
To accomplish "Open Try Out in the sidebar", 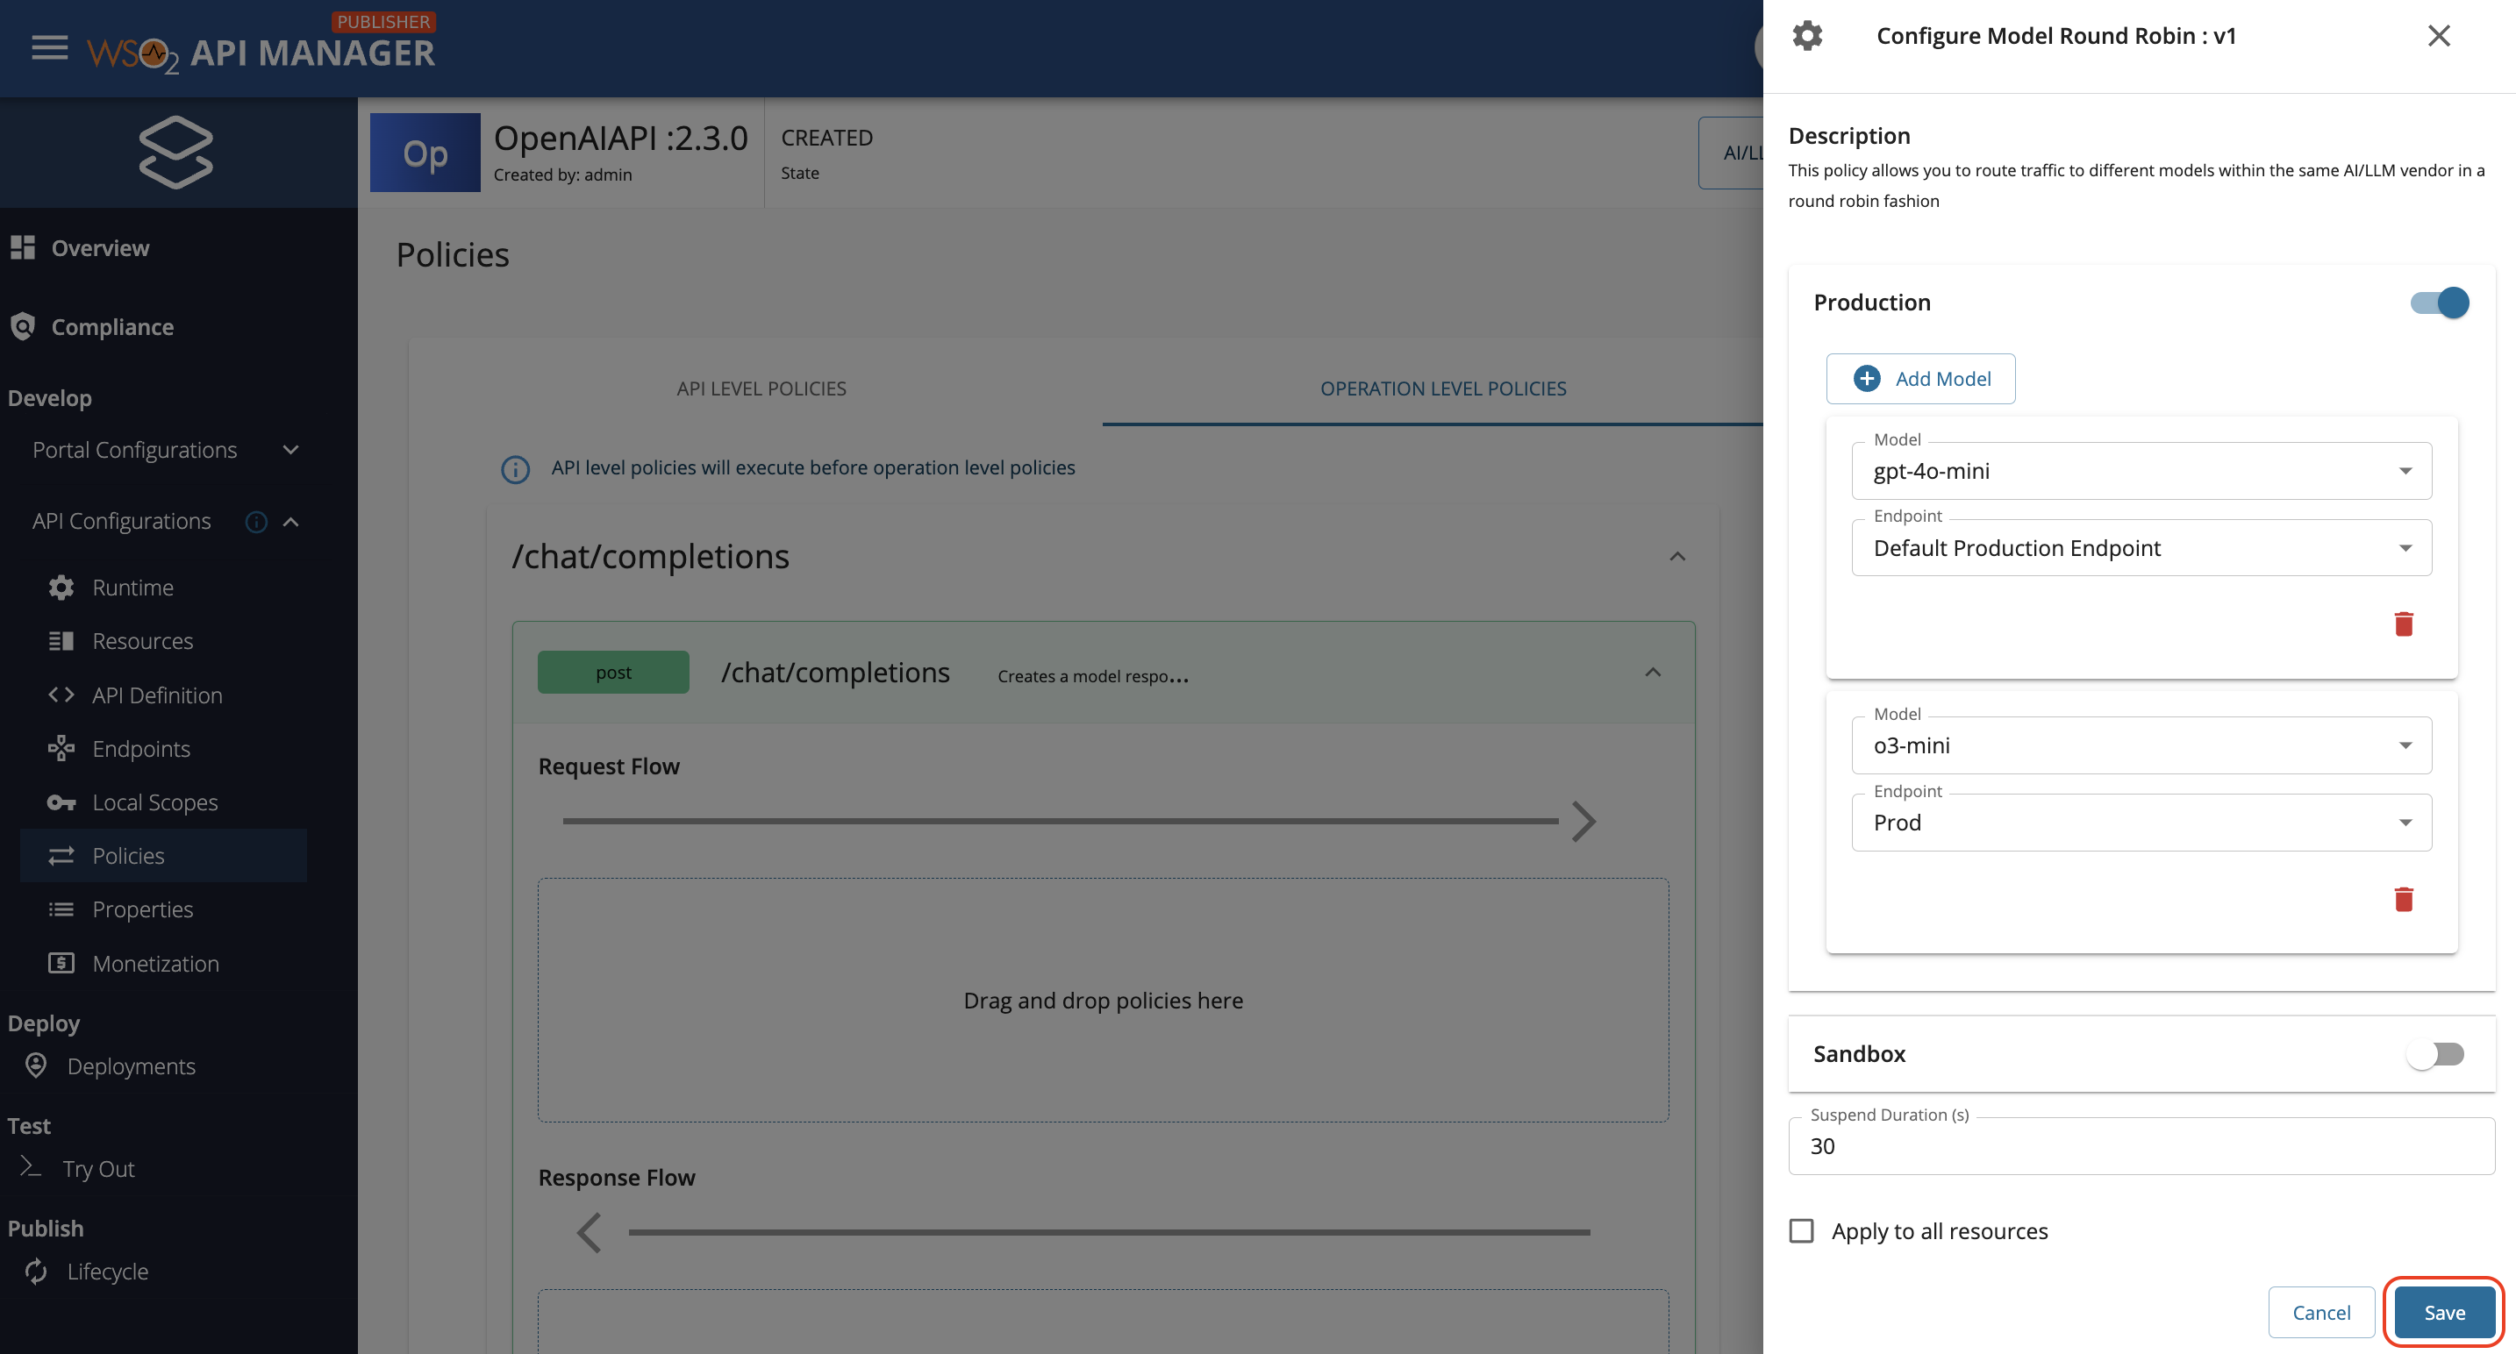I will [98, 1170].
